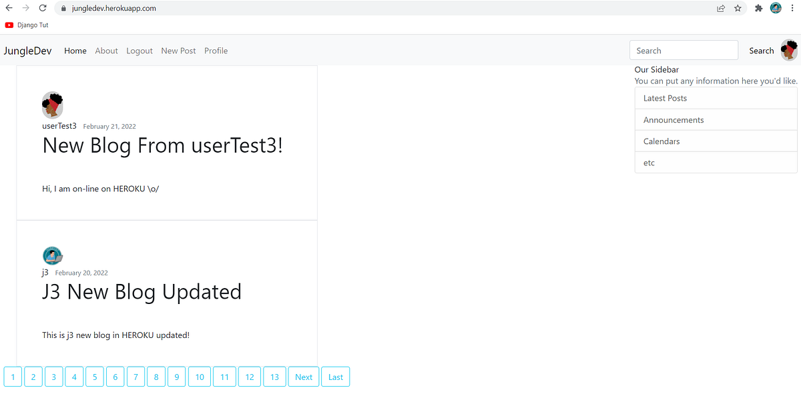Click j3's profile avatar
The height and width of the screenshot is (400, 801).
click(53, 255)
